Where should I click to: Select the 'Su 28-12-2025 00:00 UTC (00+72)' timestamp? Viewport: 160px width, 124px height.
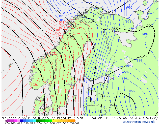coord(125,118)
